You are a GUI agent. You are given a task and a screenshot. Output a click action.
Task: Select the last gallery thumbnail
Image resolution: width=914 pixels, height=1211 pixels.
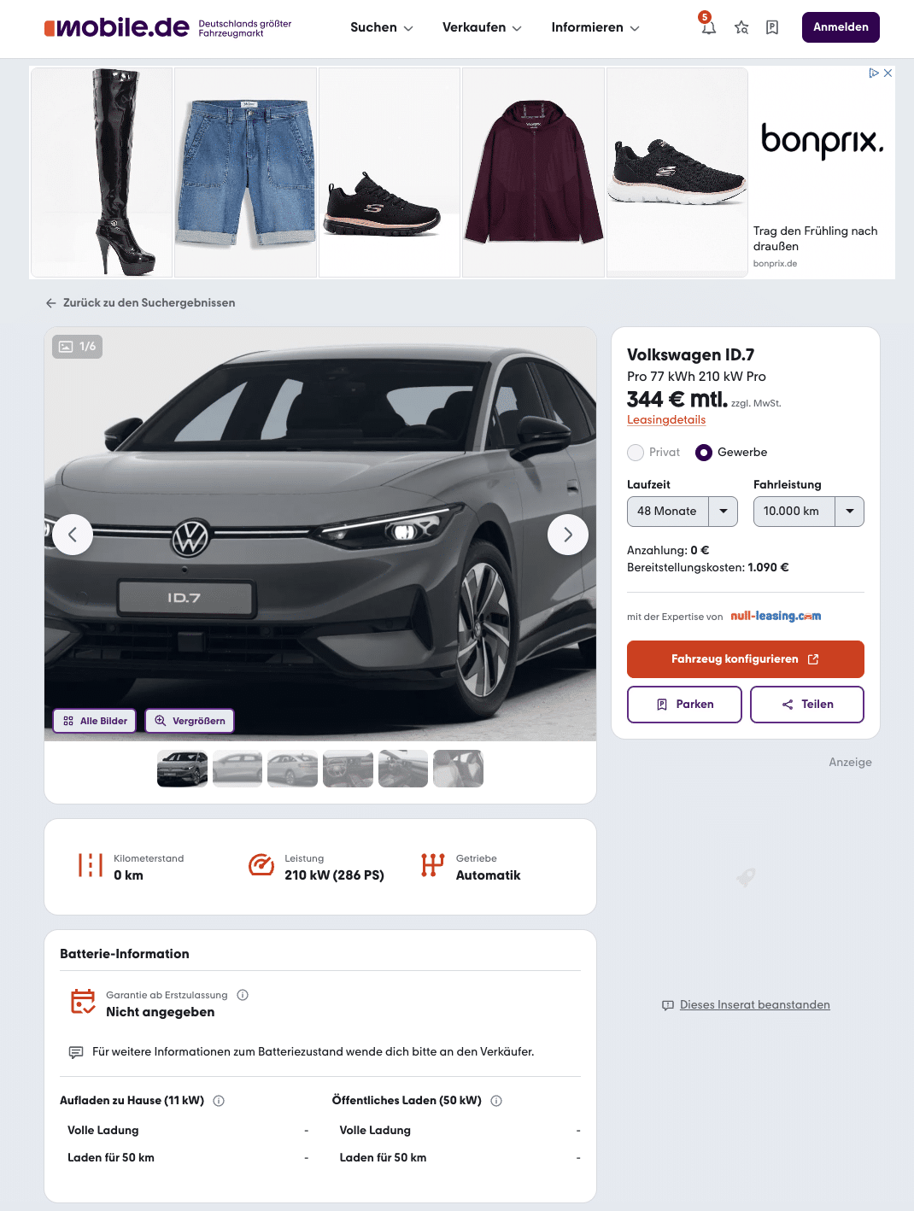pyautogui.click(x=458, y=769)
